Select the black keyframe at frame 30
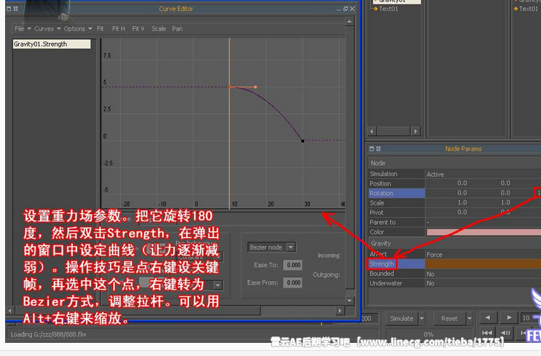This screenshot has height=356, width=541. coord(303,141)
